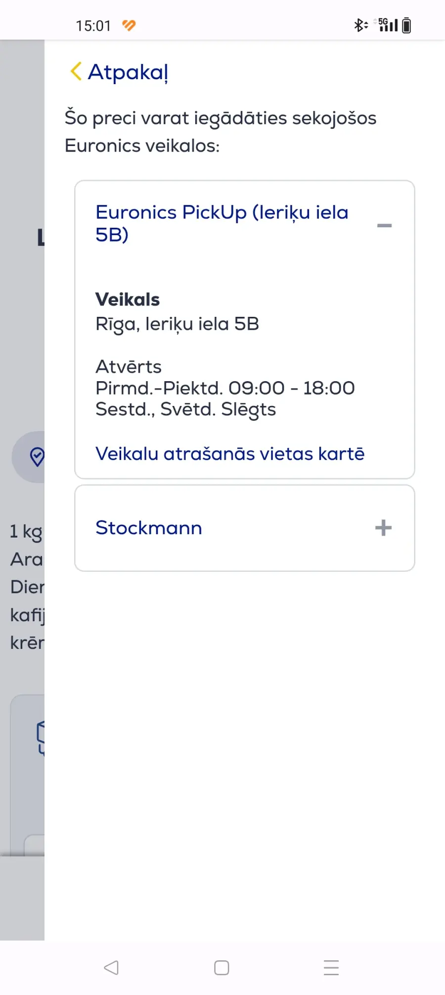Collapse Euronics PickUp with the minus icon
This screenshot has width=445, height=995.
[384, 225]
